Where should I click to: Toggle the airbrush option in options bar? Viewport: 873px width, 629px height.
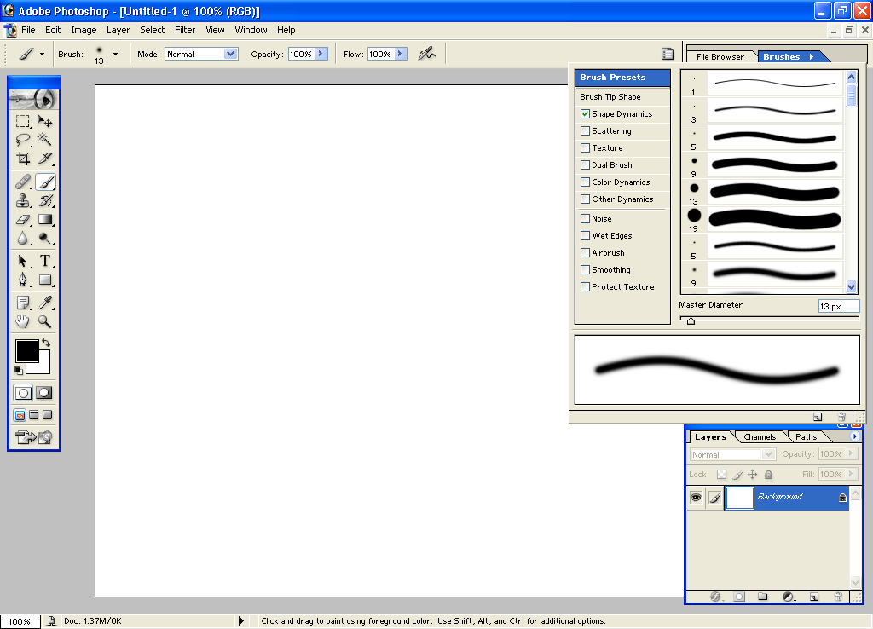(427, 54)
